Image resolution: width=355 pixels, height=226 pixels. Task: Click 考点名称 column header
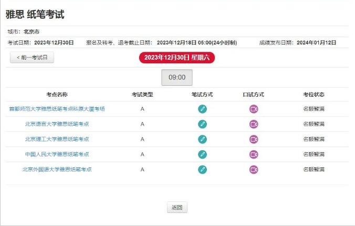(57, 95)
